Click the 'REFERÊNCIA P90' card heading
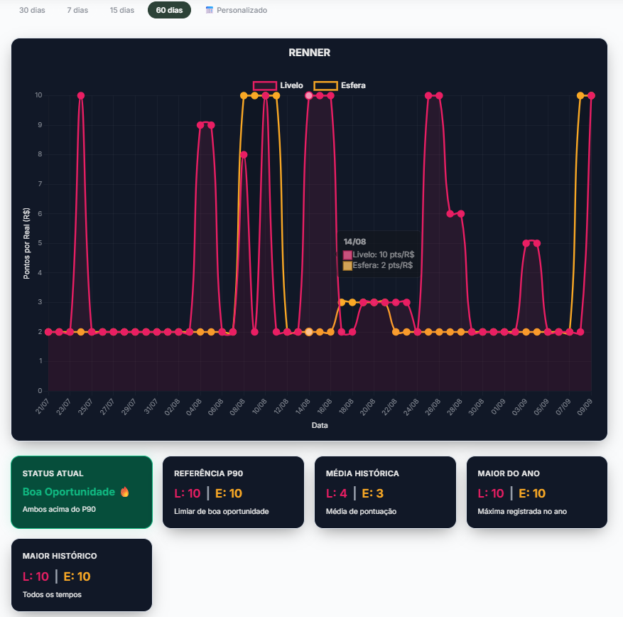Screen dimensions: 623x617 [209, 473]
